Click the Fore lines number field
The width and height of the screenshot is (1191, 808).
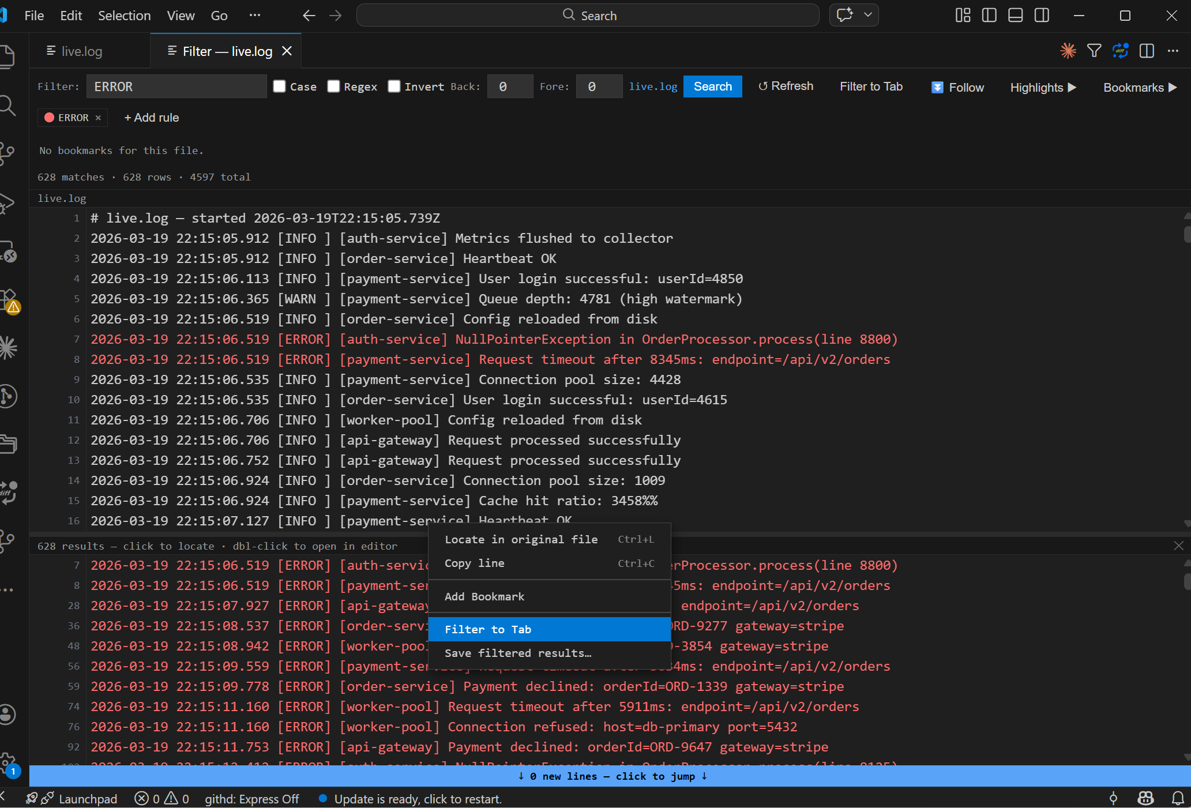(x=599, y=87)
